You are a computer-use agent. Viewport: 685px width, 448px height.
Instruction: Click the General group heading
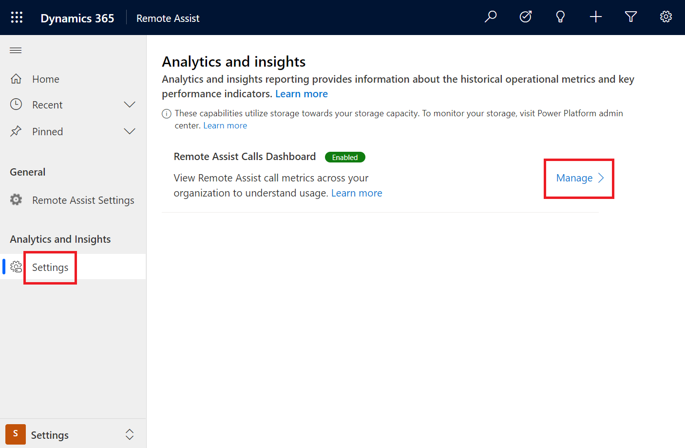tap(28, 172)
